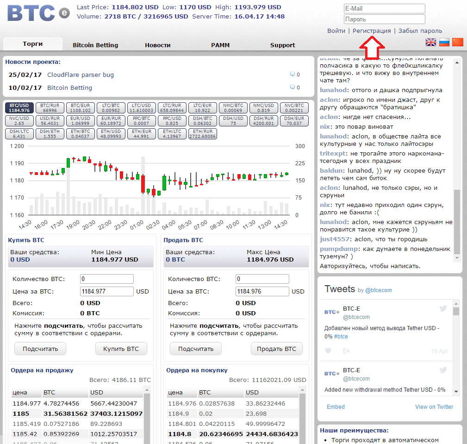467x444 pixels.
Task: Open the Регистрация link
Action: click(372, 31)
